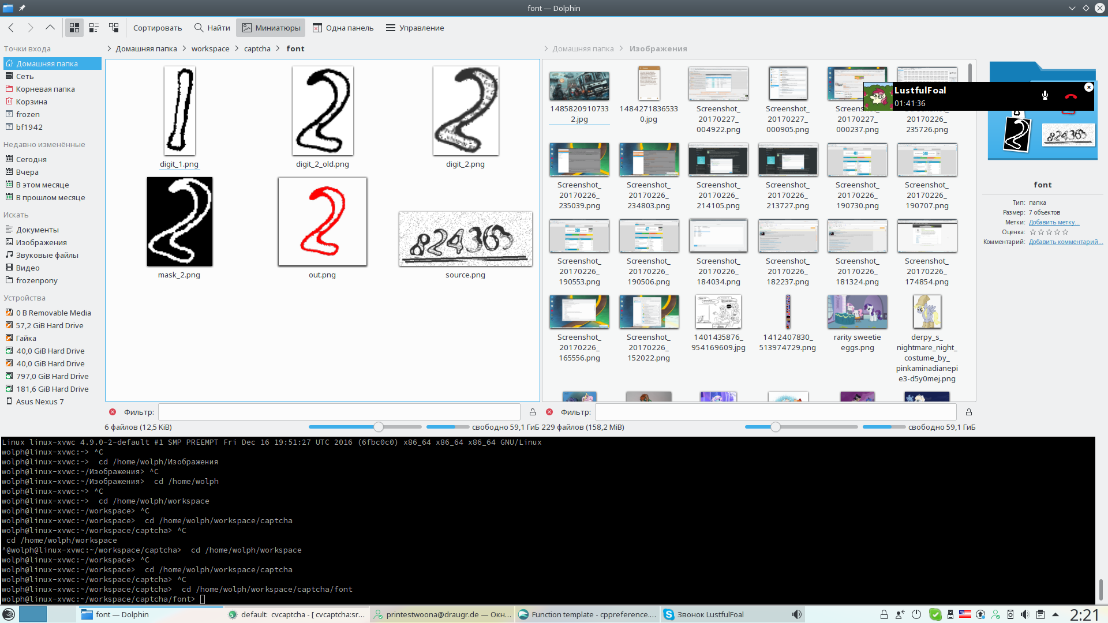Click the Добавить метку link
Viewport: 1108px width, 623px height.
pyautogui.click(x=1054, y=222)
